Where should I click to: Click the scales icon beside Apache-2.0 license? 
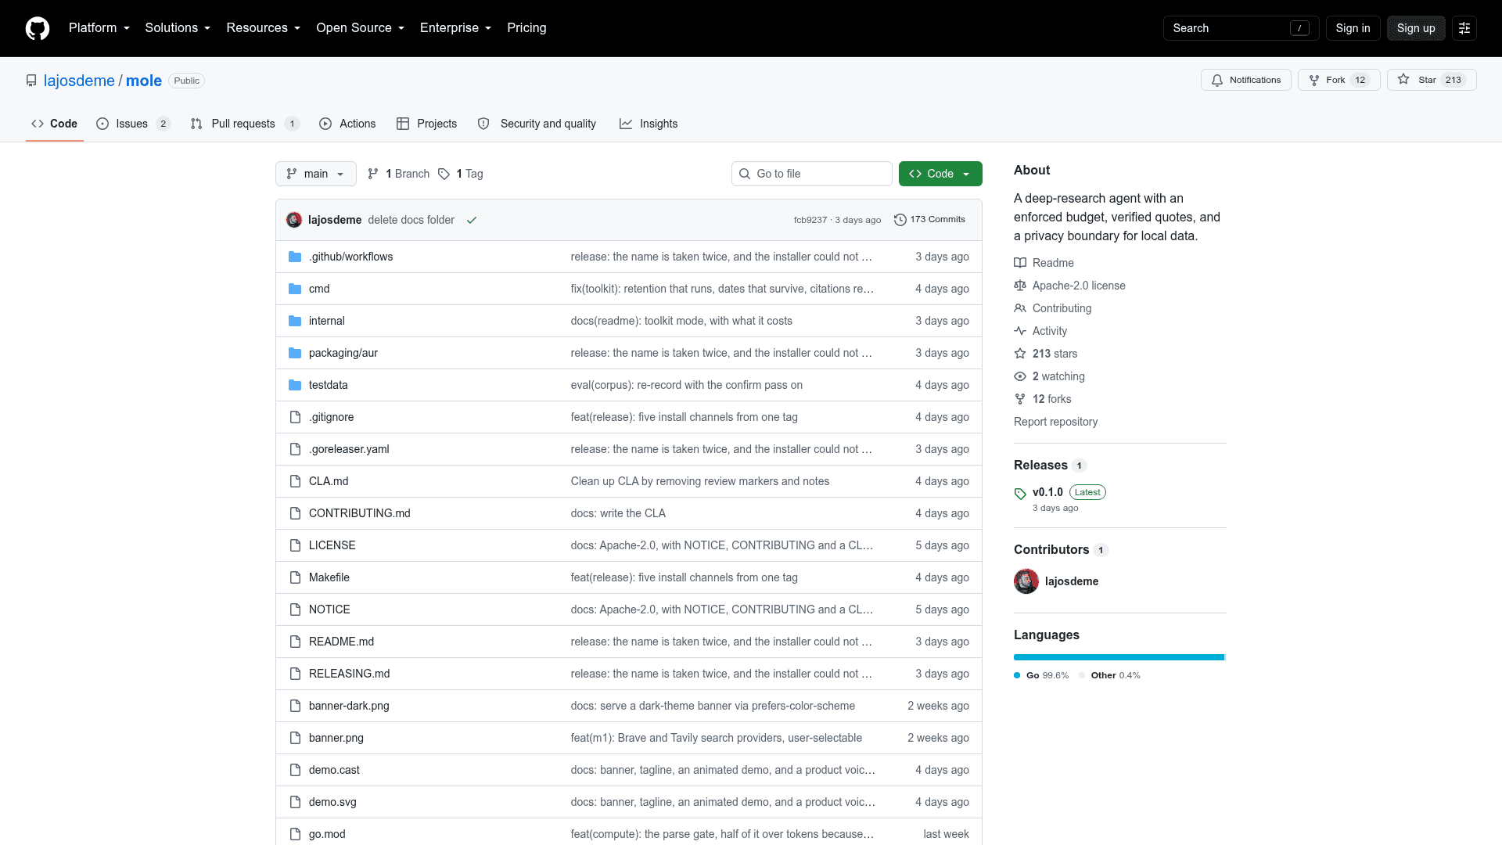pos(1020,286)
